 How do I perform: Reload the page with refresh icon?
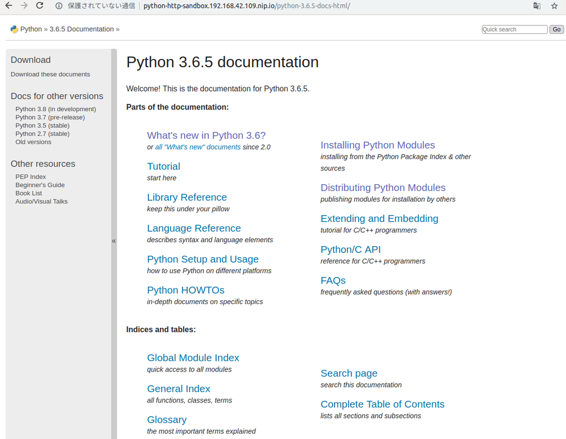point(40,6)
